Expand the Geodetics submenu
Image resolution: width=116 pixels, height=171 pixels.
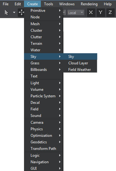(44, 142)
